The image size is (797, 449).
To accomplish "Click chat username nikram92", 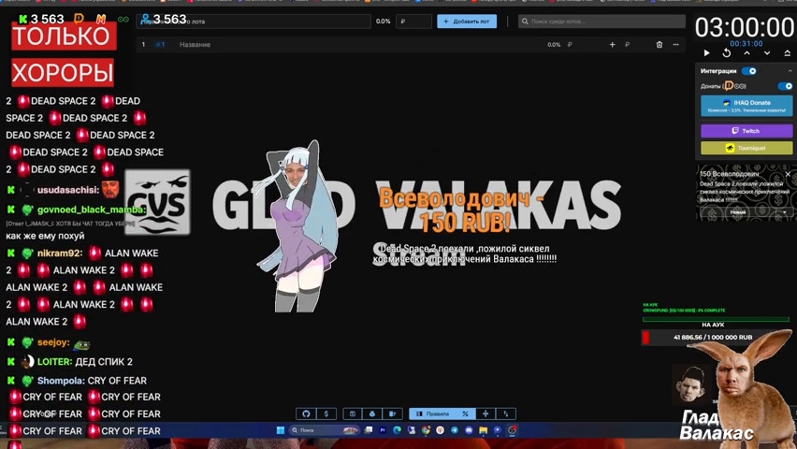I will (x=60, y=253).
